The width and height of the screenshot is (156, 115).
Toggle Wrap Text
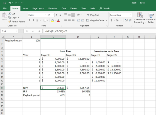click(92, 15)
